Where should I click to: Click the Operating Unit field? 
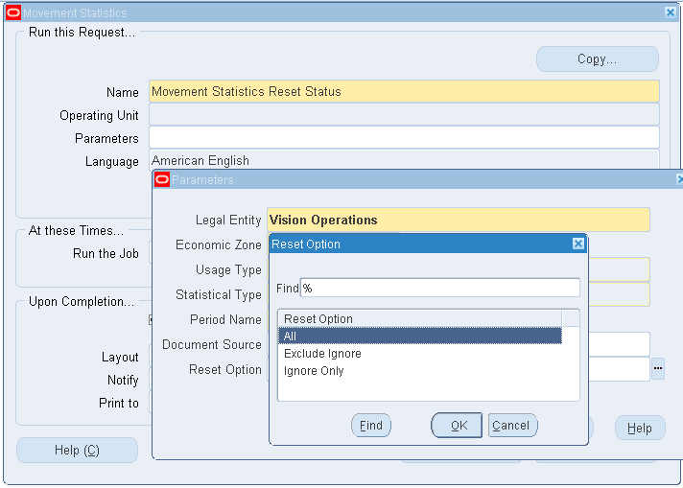point(404,114)
